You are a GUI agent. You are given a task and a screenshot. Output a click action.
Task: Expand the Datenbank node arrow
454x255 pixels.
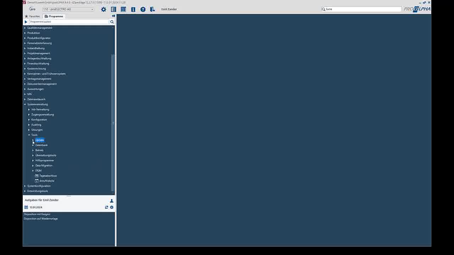33,145
